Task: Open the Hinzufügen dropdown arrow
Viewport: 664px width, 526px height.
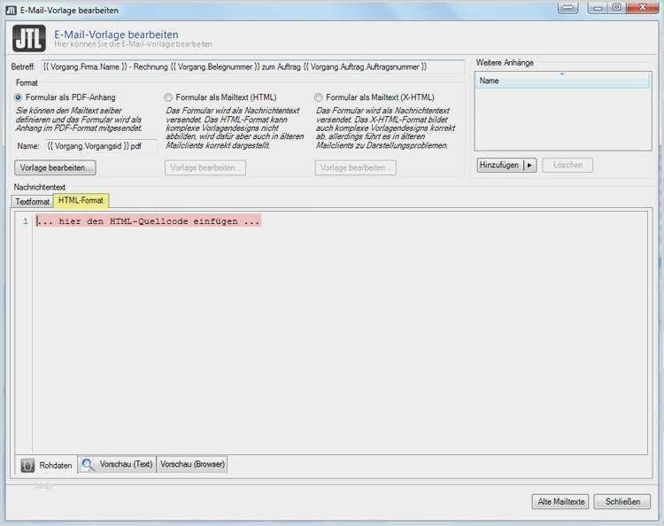Action: click(529, 166)
